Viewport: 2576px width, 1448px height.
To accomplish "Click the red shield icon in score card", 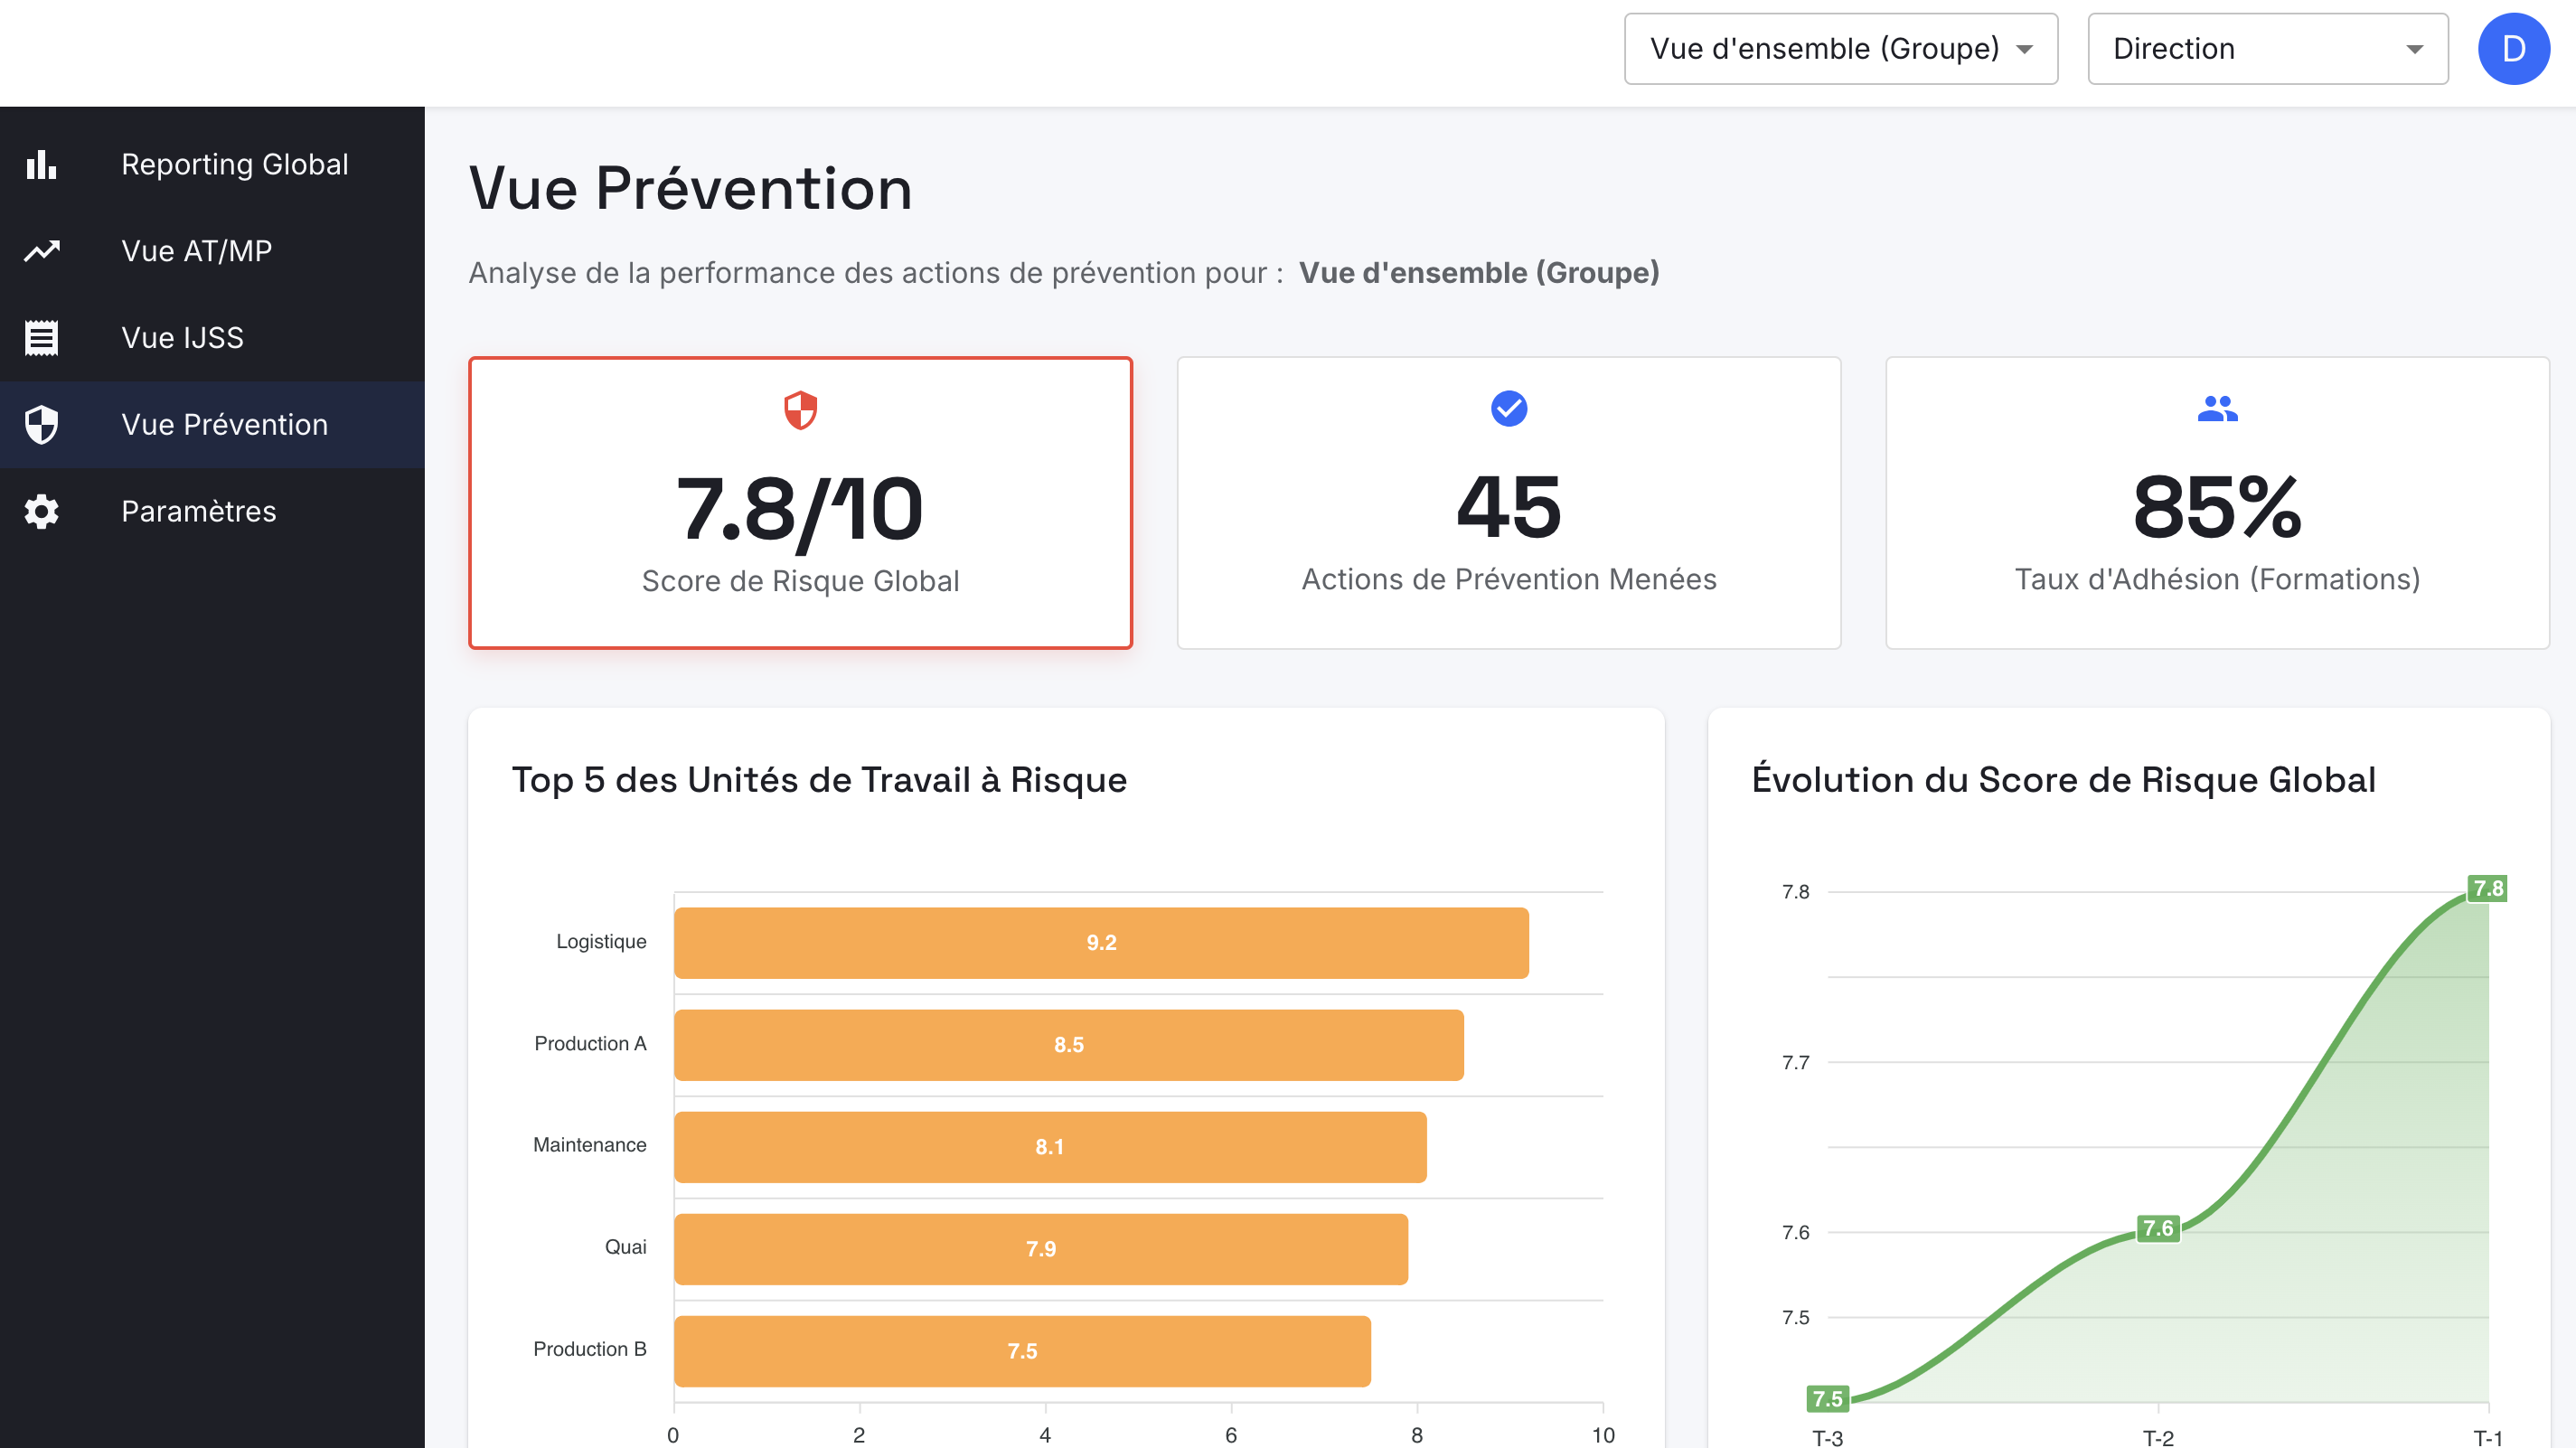I will [800, 410].
